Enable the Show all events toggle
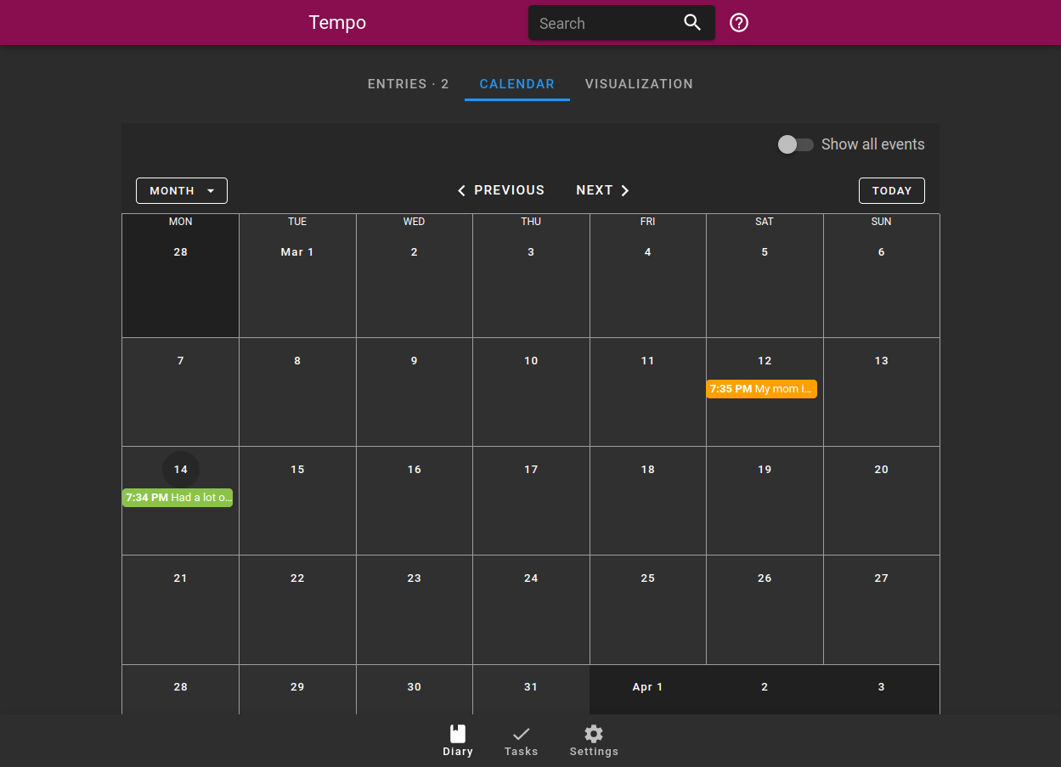This screenshot has width=1061, height=767. click(x=795, y=144)
